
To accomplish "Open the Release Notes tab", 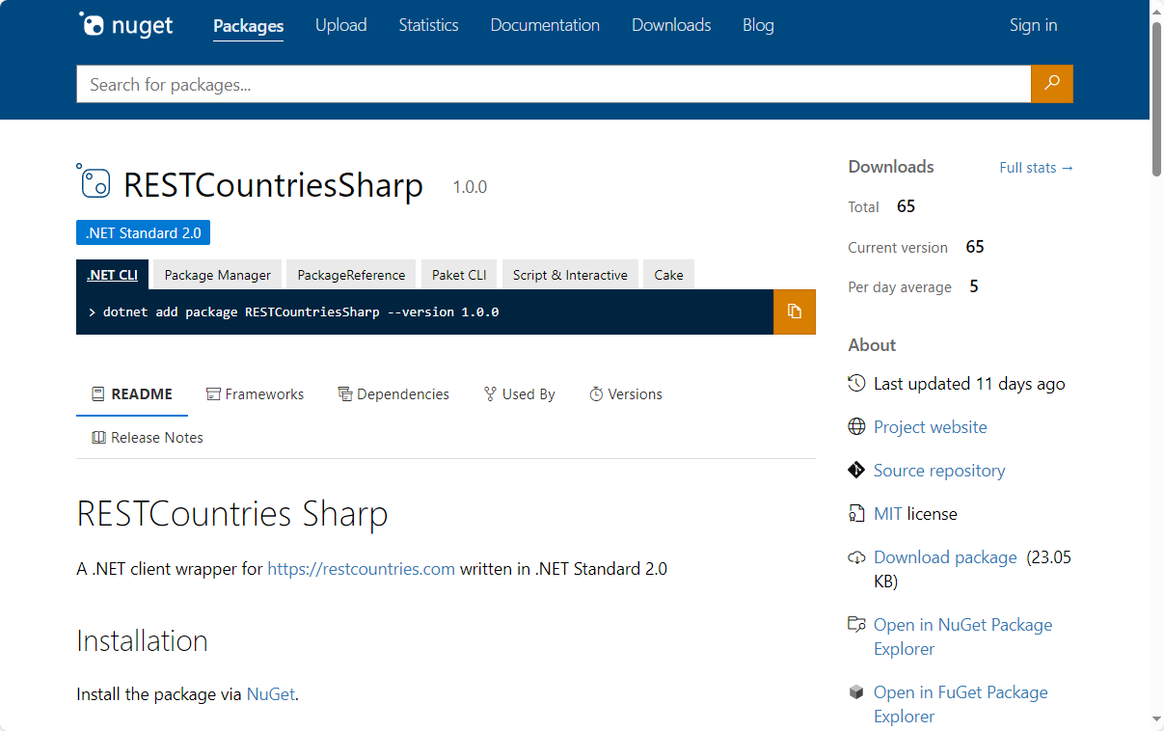I will tap(148, 438).
